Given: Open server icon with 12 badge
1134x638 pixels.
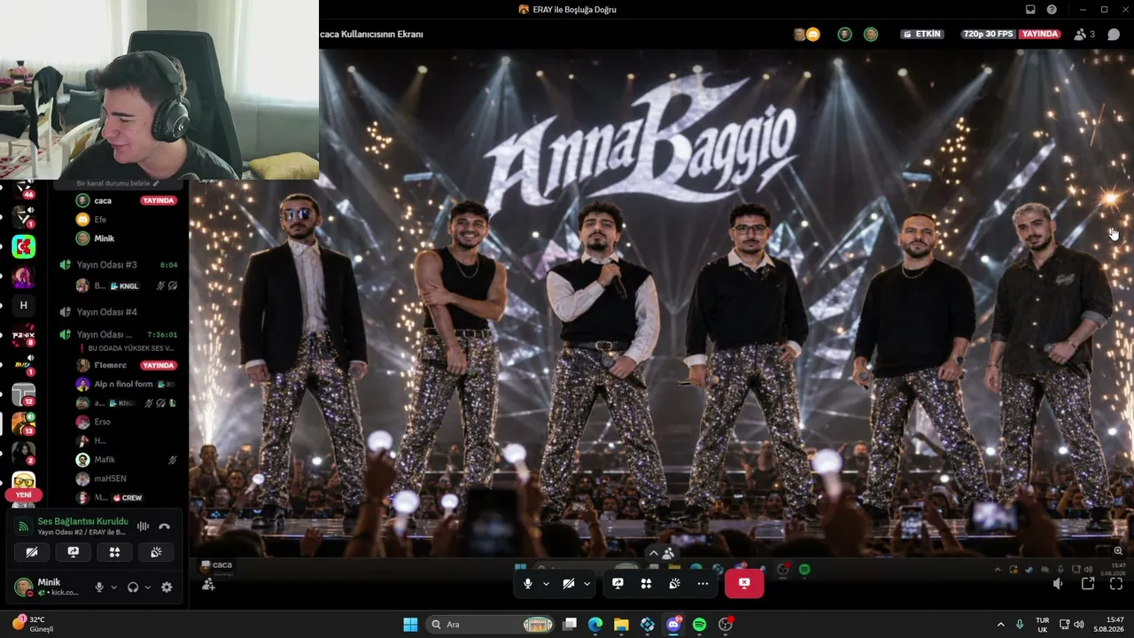Looking at the screenshot, I should click(x=24, y=394).
